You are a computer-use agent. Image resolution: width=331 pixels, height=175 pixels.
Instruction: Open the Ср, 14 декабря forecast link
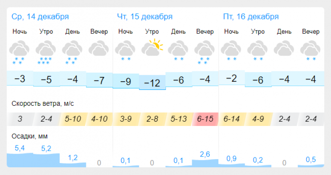(x=40, y=17)
